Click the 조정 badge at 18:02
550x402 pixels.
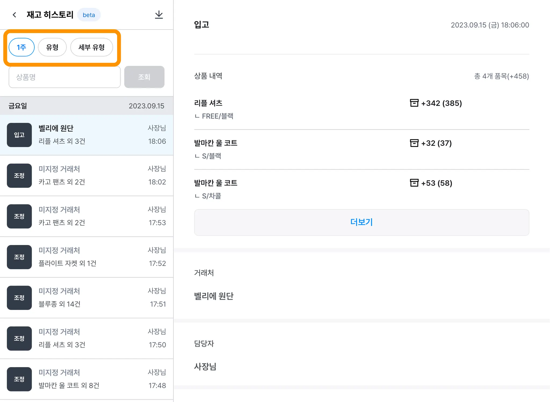19,176
